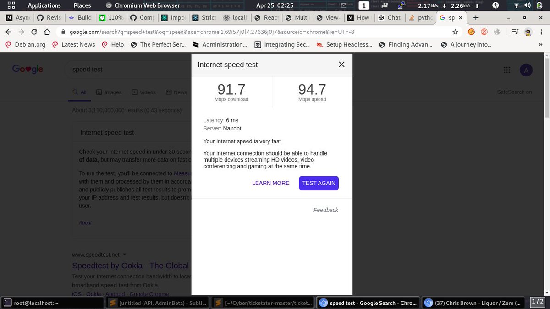Open the bookmarks bar overflow chevron
This screenshot has width=550, height=309.
click(x=540, y=44)
